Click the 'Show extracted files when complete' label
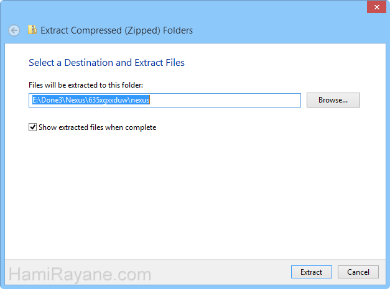 97,127
